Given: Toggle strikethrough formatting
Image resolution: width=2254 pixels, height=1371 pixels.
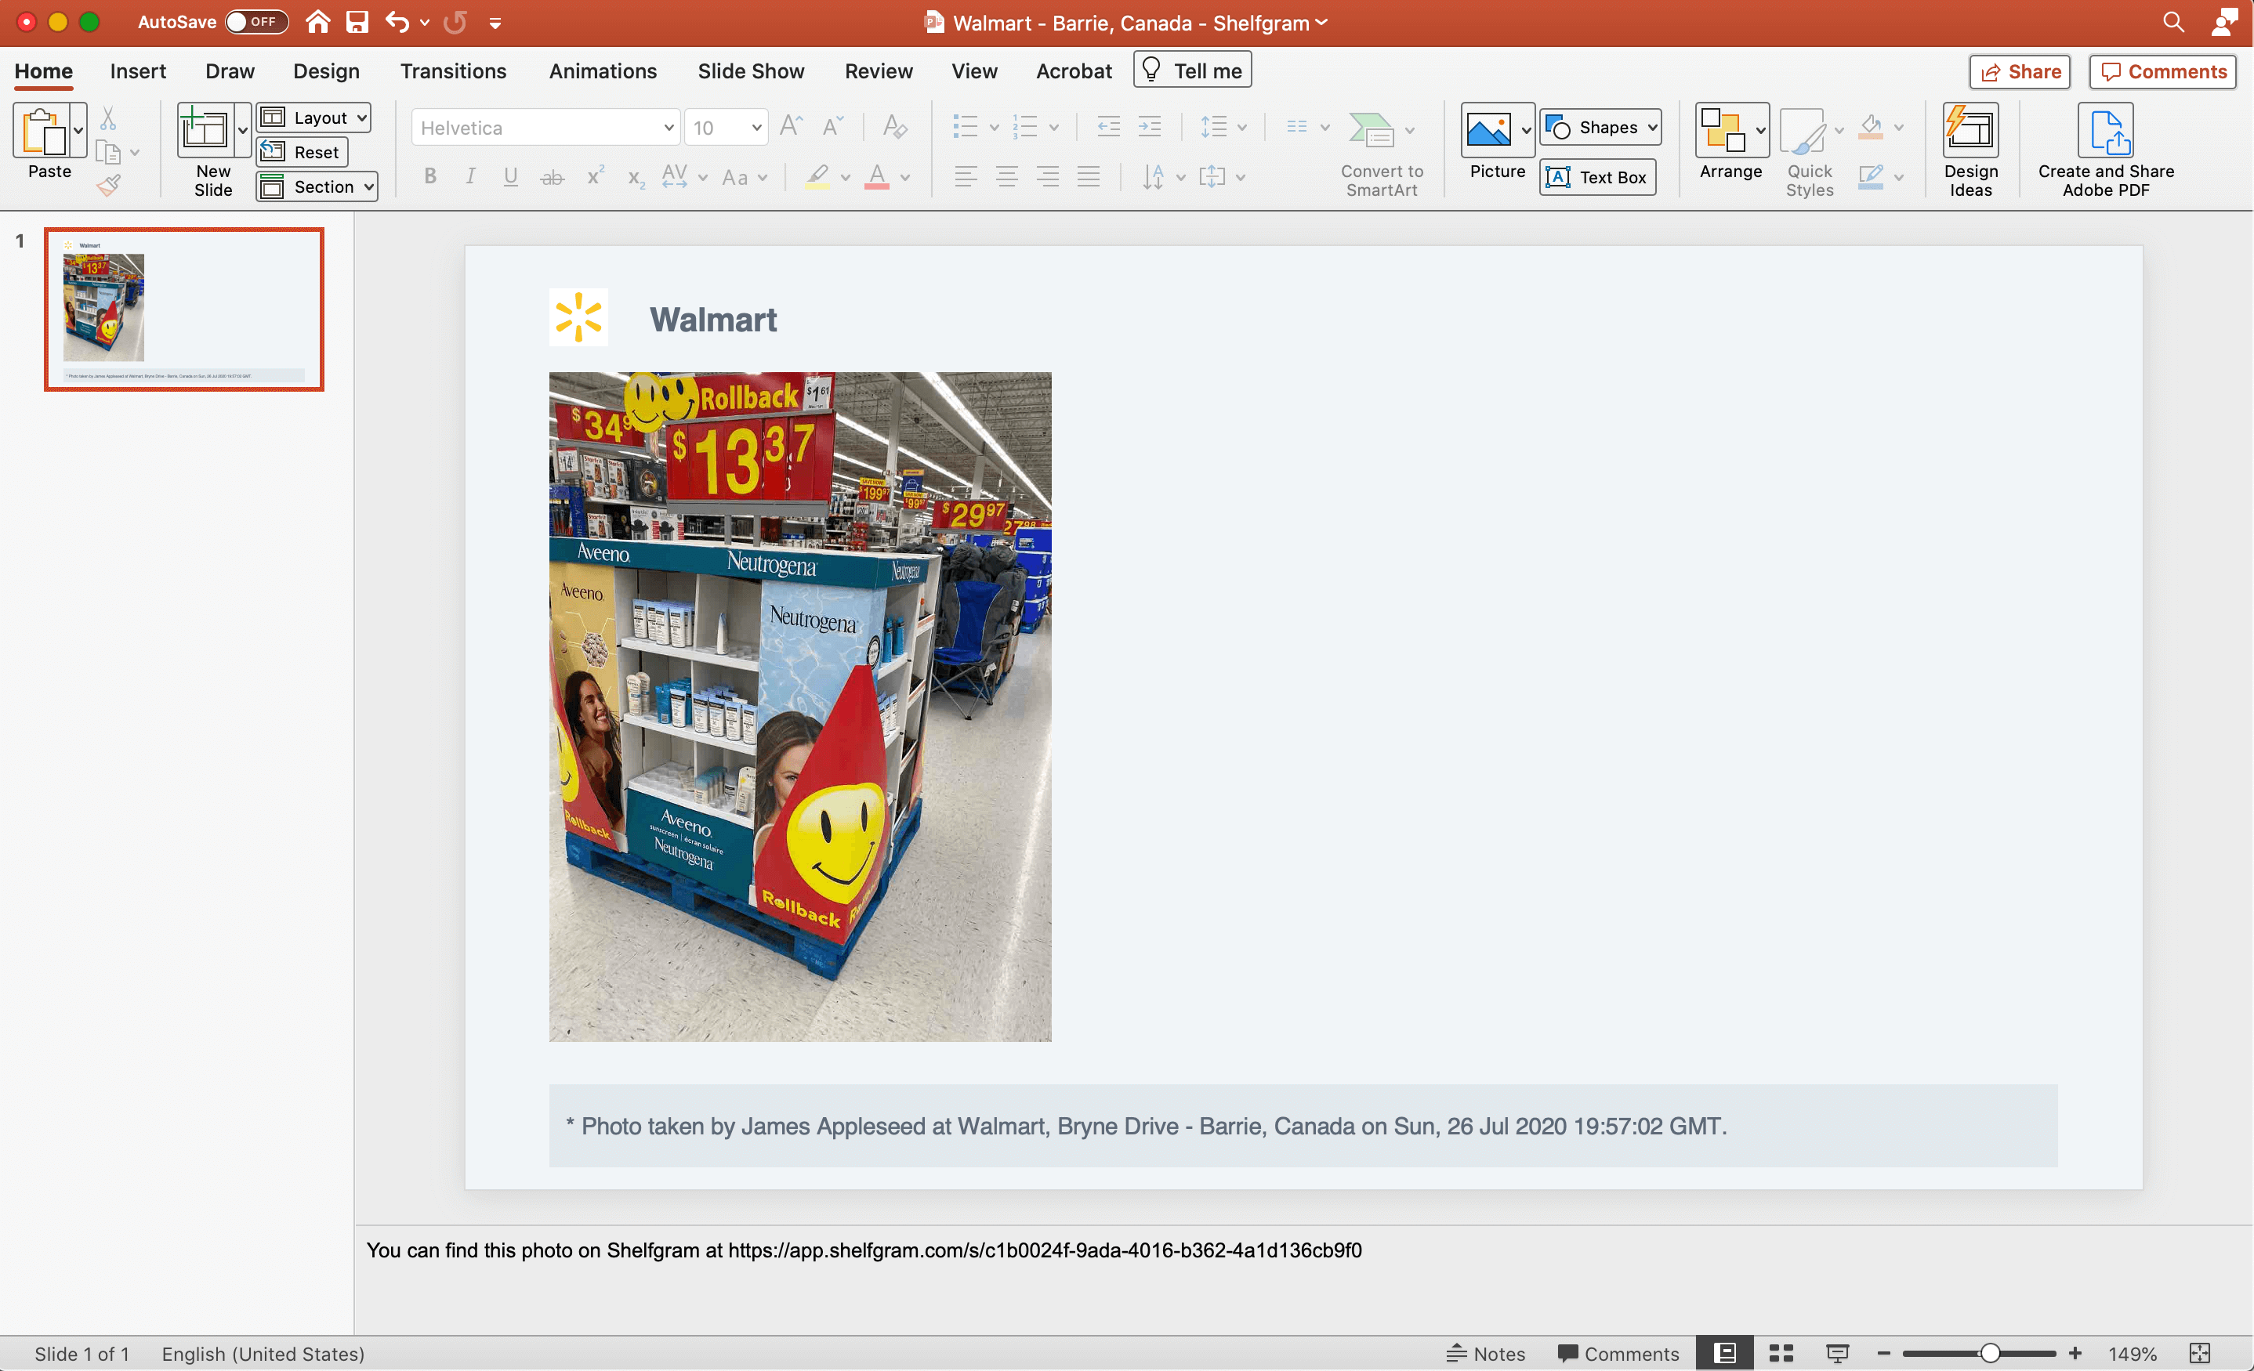Looking at the screenshot, I should coord(552,176).
